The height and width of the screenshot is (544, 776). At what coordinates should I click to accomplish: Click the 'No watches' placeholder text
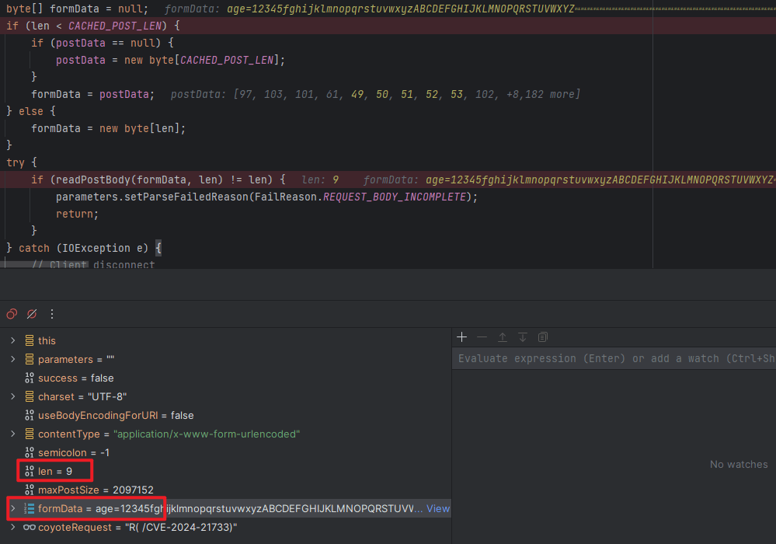click(739, 464)
